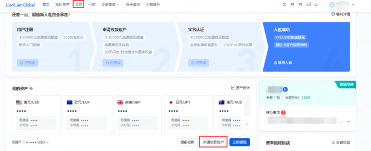Click the 提前收款 button

point(187,142)
